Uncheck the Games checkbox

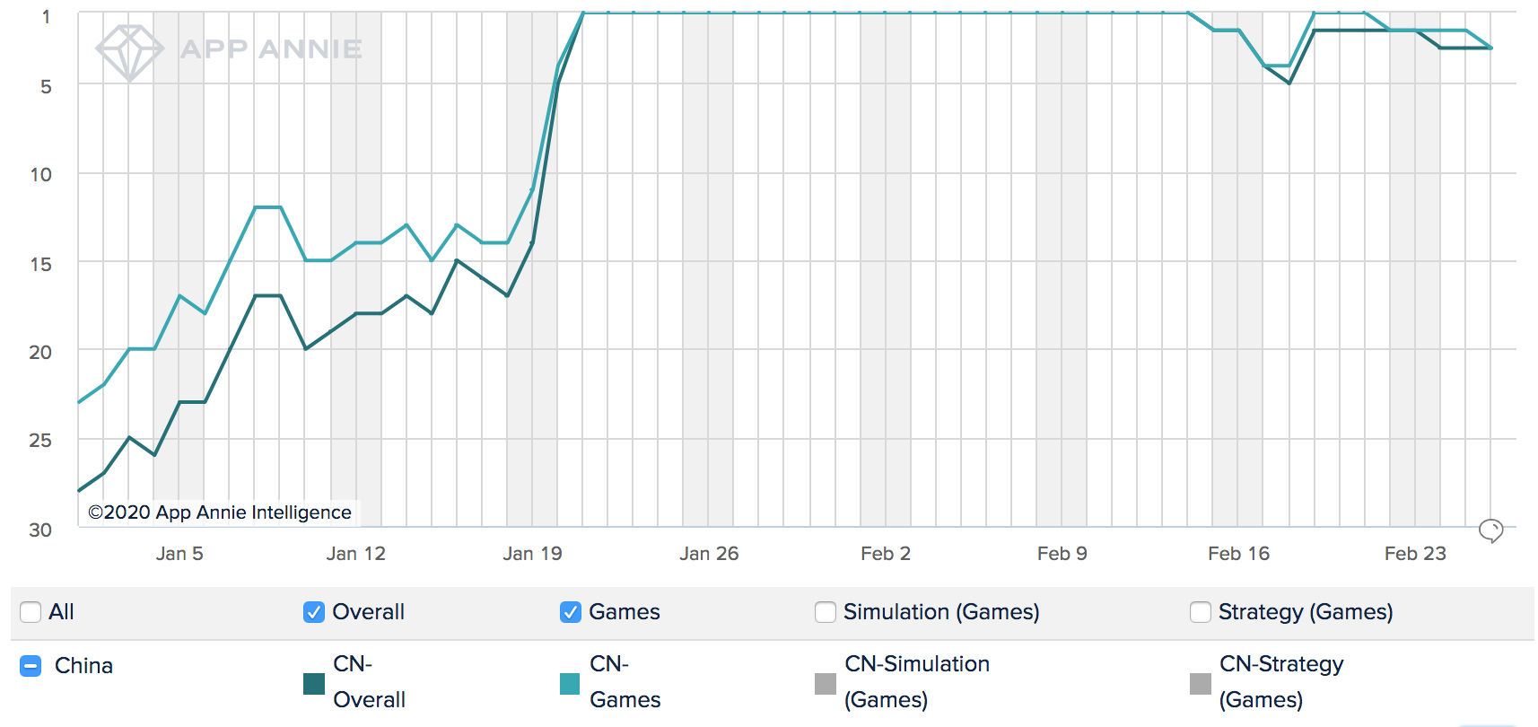tap(571, 612)
